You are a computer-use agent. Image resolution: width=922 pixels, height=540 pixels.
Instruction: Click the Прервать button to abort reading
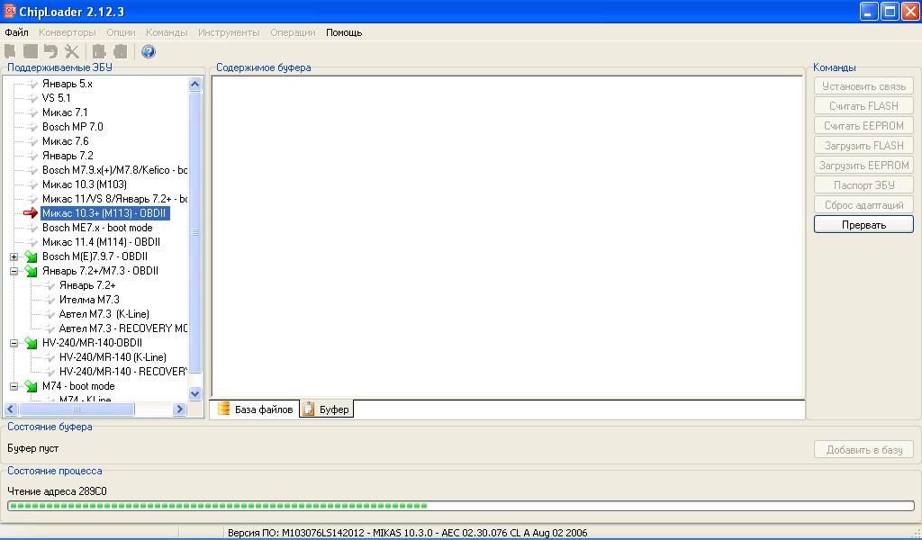pyautogui.click(x=863, y=224)
